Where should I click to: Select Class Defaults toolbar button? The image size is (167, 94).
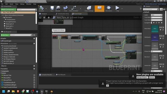pos(99,9)
